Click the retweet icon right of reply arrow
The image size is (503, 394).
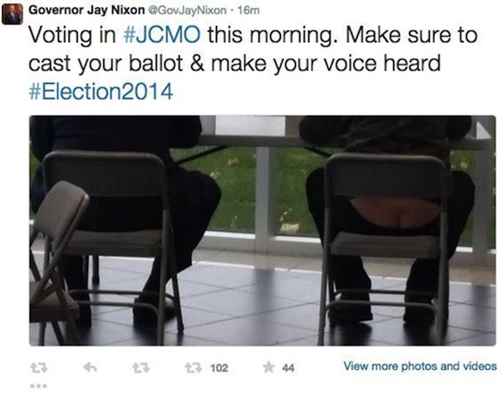coord(142,368)
